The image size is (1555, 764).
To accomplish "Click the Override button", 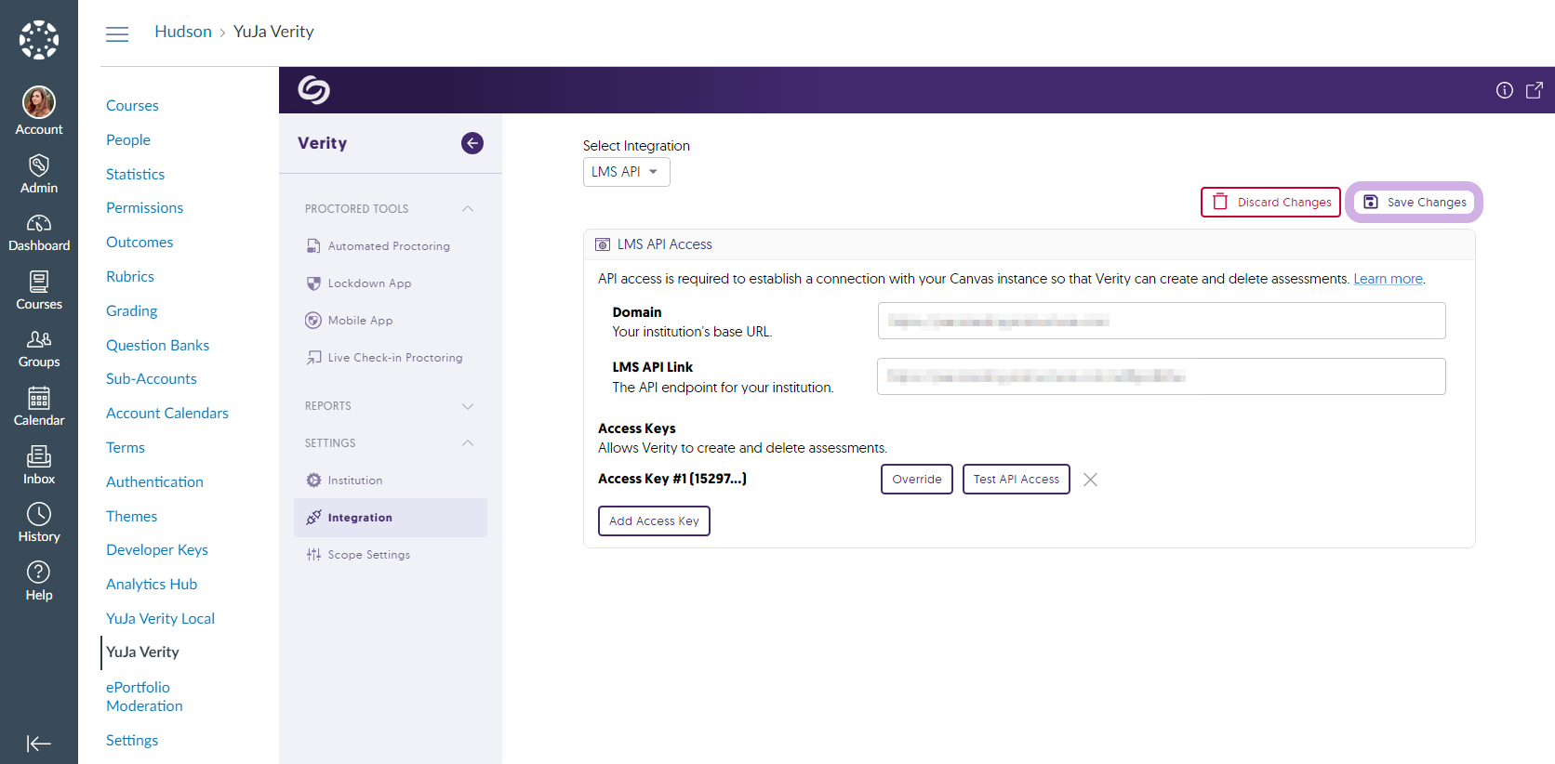I will 917,480.
